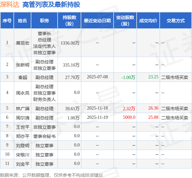Click the name 林广满
Image resolution: width=192 pixels, height=178 pixels.
(23, 109)
